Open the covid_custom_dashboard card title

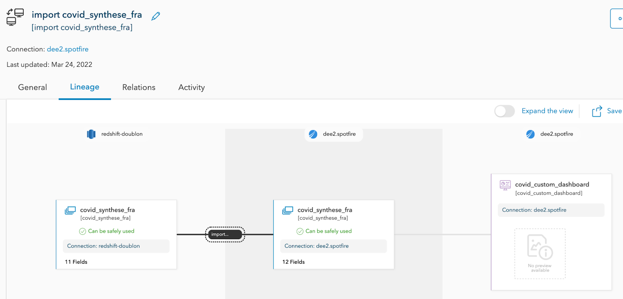tap(552, 185)
